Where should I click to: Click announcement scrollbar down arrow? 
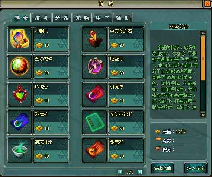pos(203,114)
